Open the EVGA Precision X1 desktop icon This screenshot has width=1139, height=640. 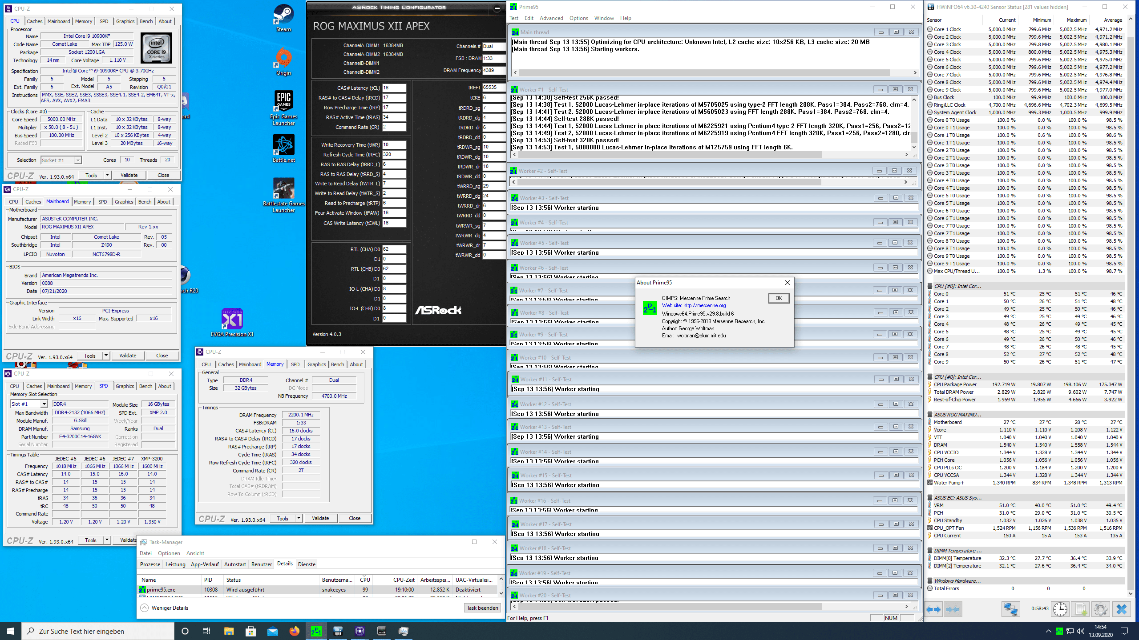(232, 322)
